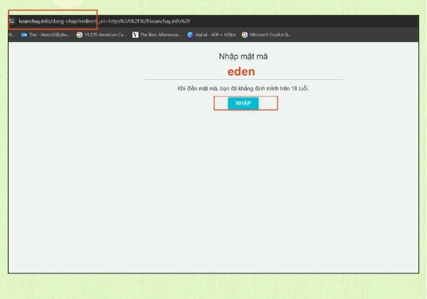The width and height of the screenshot is (427, 299).
Task: Open the 19,570 American Ca... bookmark
Action: point(102,35)
